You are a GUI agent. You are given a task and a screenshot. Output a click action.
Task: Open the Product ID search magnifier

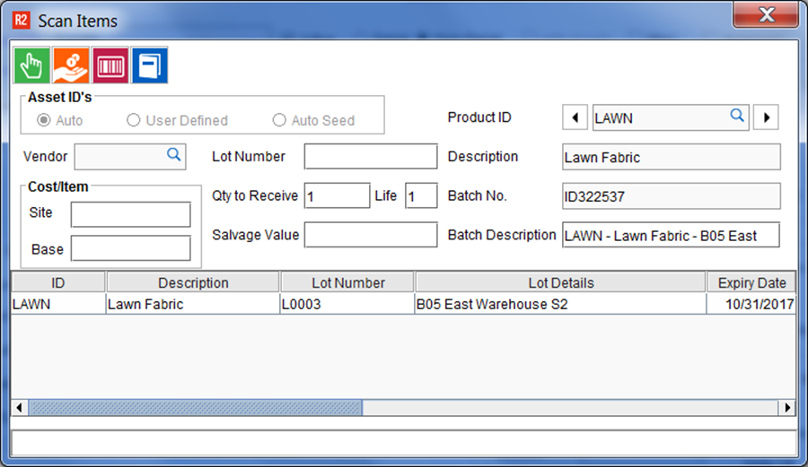tap(736, 116)
